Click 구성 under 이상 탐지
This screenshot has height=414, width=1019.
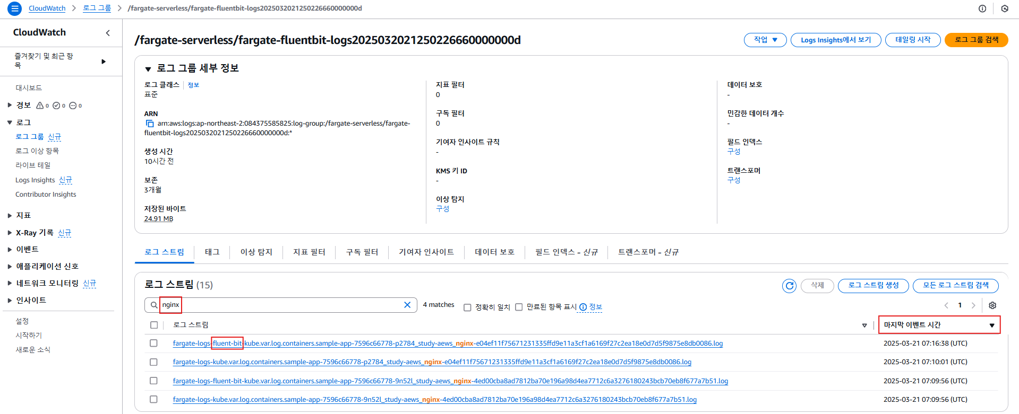click(443, 209)
